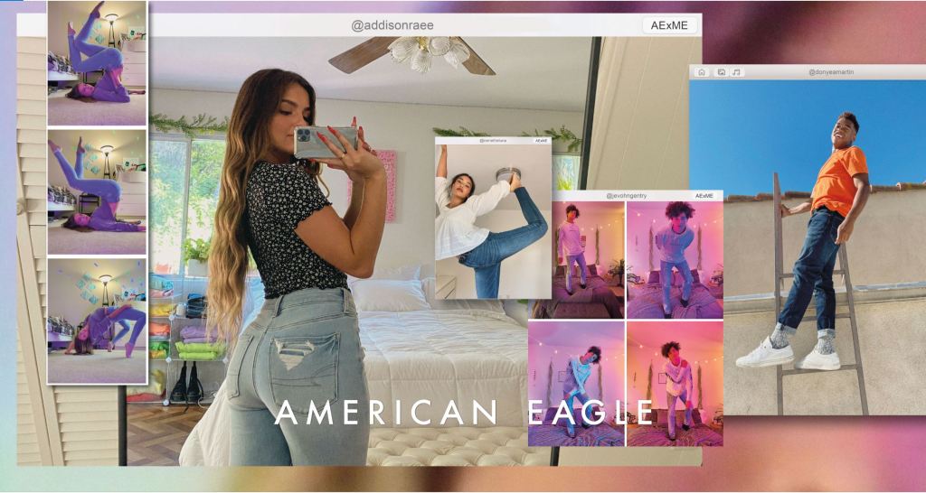
Task: Open bottom-left photo in the @evohngentry grid
Action: click(577, 383)
